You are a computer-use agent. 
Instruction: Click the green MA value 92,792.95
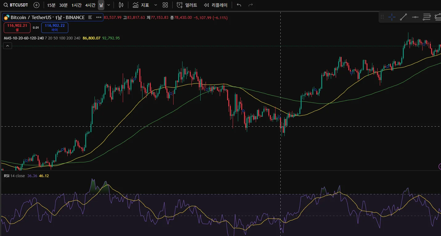point(111,38)
